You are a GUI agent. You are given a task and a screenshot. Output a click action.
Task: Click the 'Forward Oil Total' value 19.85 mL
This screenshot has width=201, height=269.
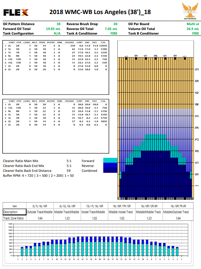[x=53, y=29]
